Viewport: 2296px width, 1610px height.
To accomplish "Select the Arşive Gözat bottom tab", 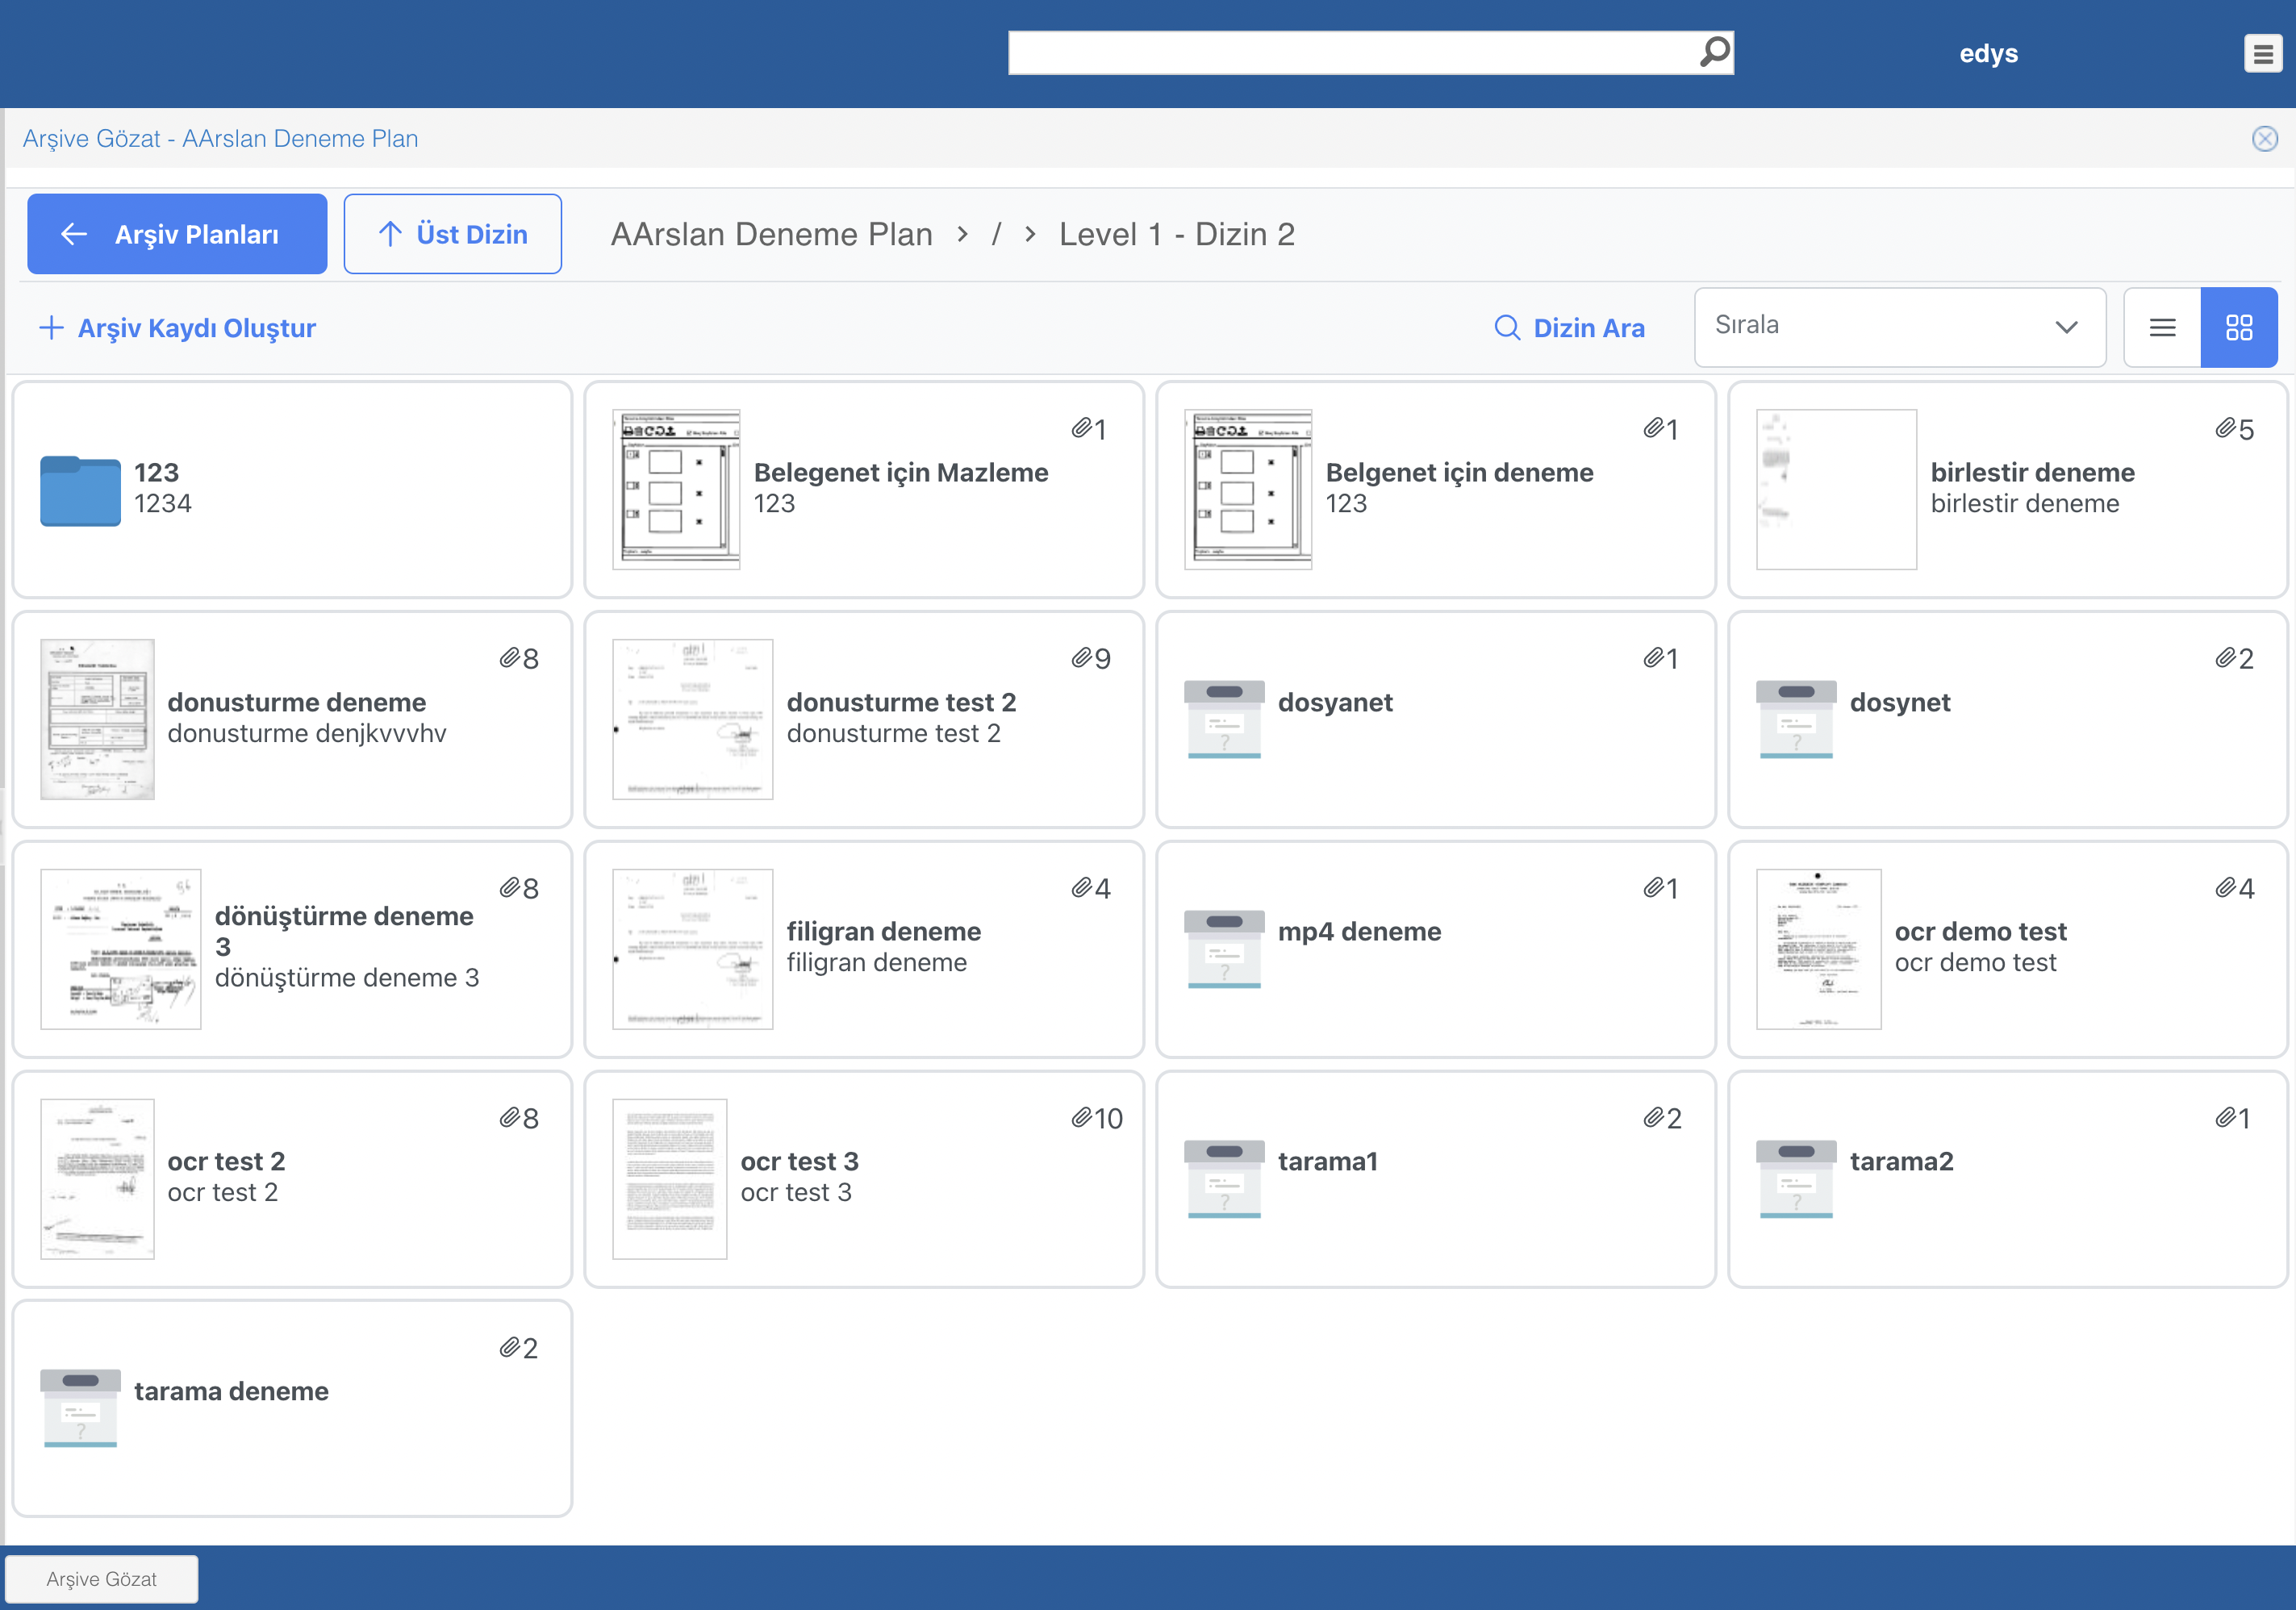I will tap(102, 1578).
